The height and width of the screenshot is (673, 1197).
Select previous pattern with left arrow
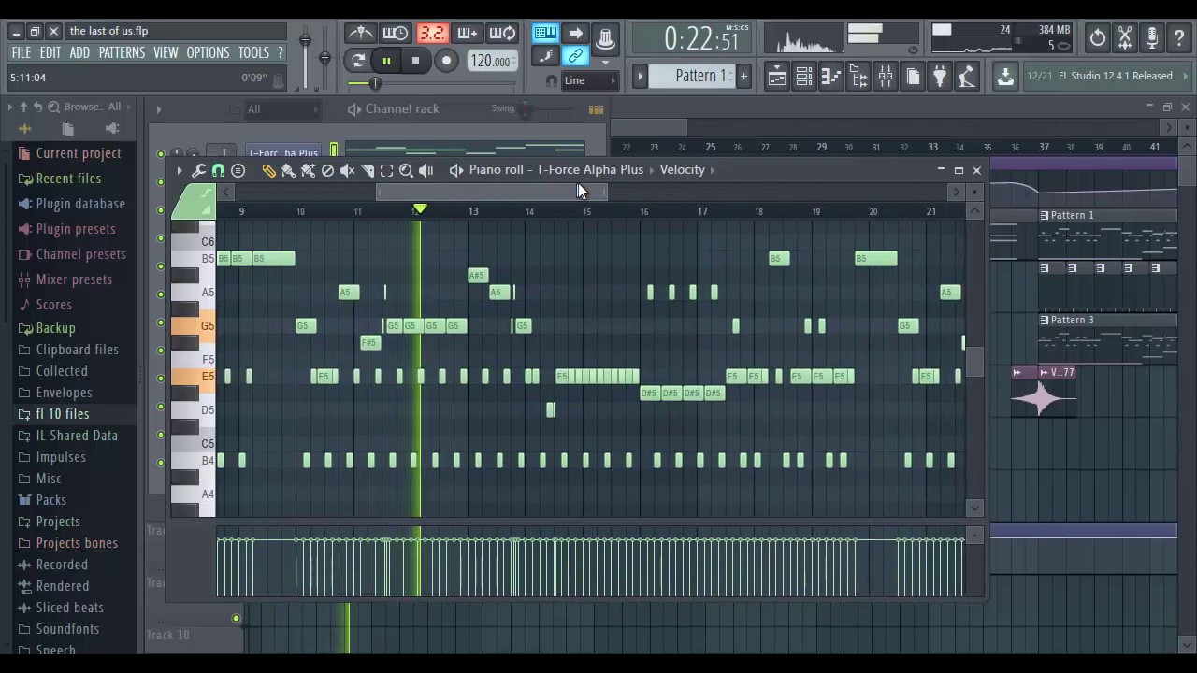(x=641, y=76)
